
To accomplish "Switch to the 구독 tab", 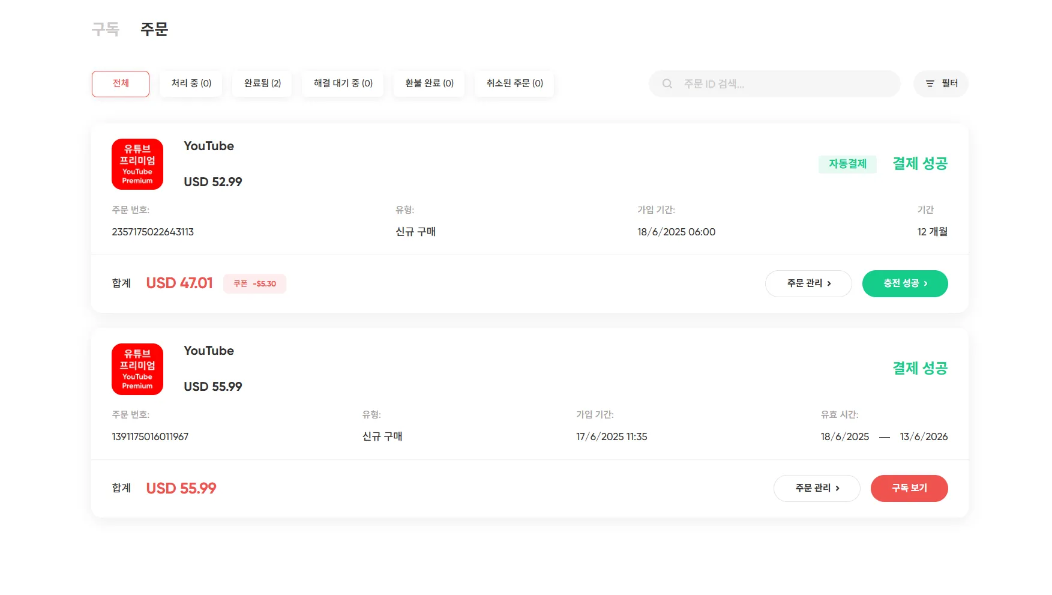I will (x=106, y=29).
